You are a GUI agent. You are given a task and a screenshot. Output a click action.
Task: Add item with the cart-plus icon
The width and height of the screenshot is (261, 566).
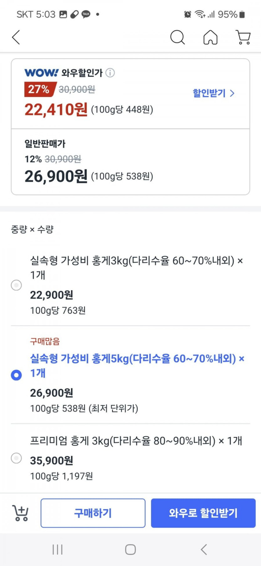pos(20,513)
